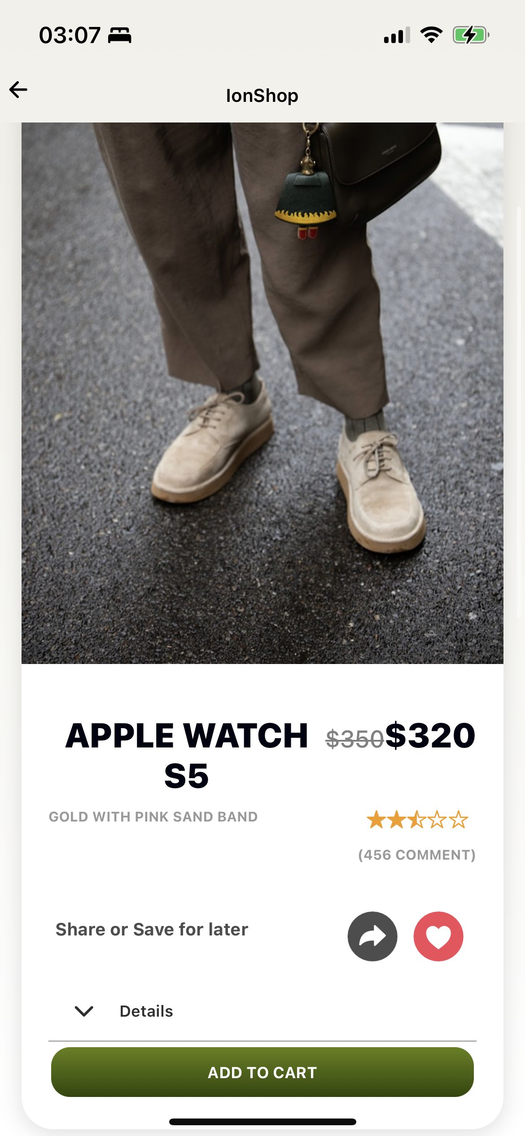Image resolution: width=525 pixels, height=1136 pixels.
Task: Click the ADD TO CART button
Action: pyautogui.click(x=262, y=1072)
